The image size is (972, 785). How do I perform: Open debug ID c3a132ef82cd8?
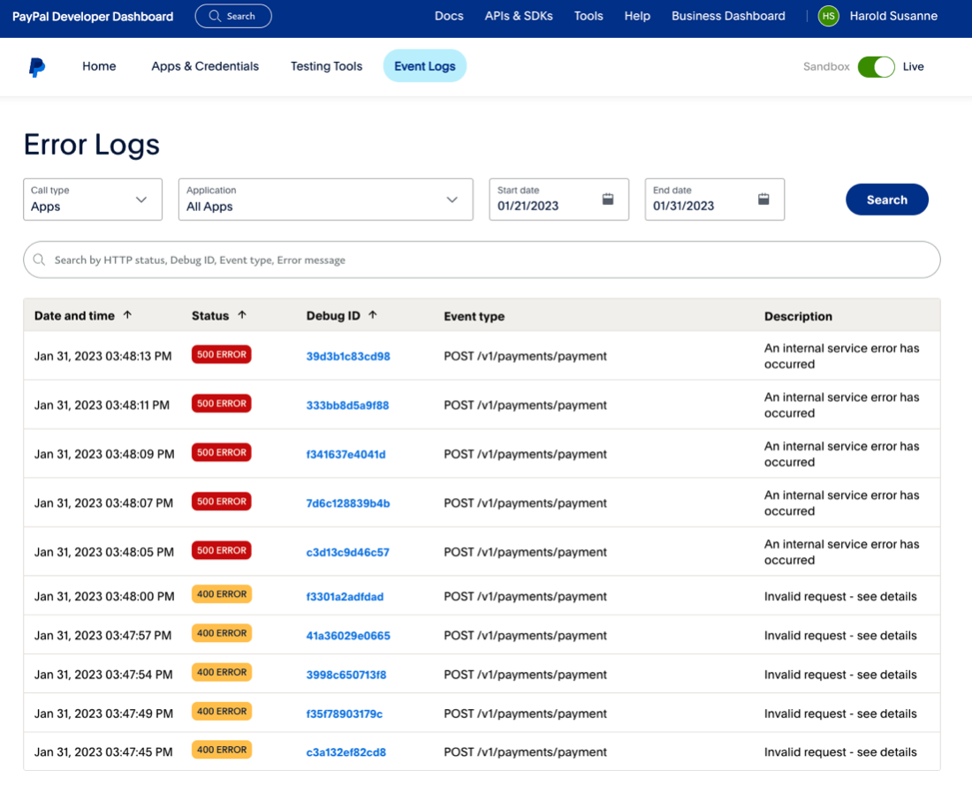point(346,752)
